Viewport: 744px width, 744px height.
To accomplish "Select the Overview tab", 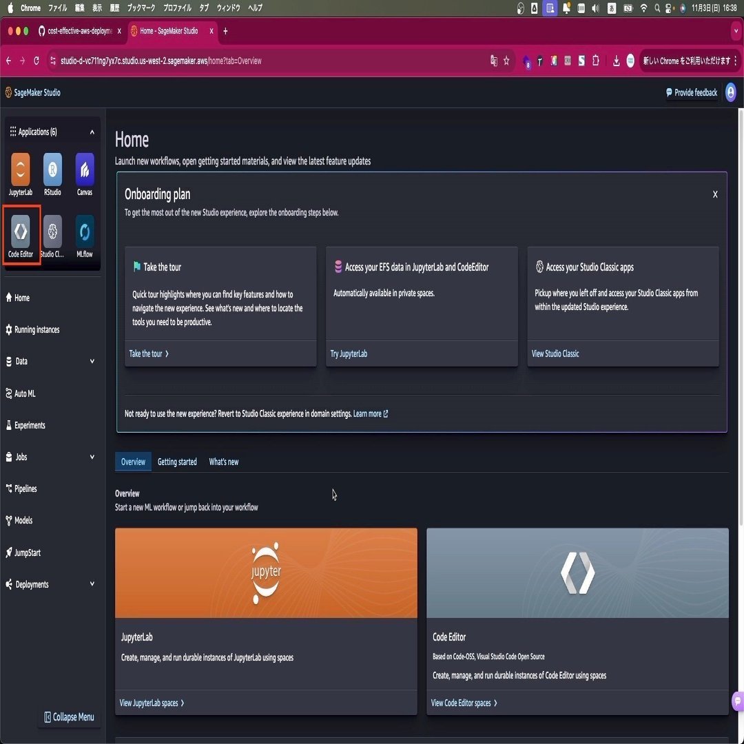I will pos(133,462).
